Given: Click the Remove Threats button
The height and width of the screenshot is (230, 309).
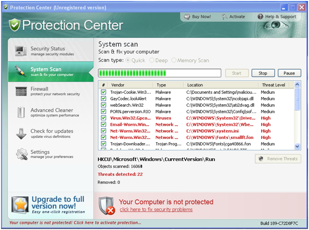Looking at the screenshot, I should 278,159.
